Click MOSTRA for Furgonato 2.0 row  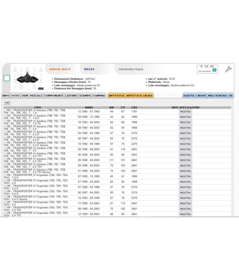coord(185,182)
